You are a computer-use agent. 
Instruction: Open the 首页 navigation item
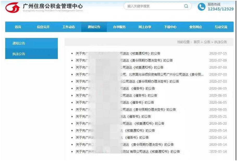[x=18, y=27]
